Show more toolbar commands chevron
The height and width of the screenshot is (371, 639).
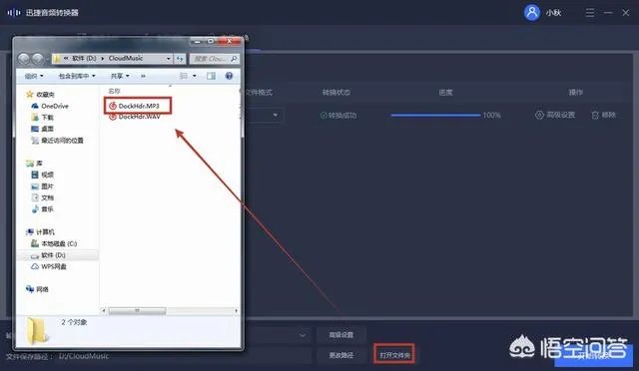143,76
